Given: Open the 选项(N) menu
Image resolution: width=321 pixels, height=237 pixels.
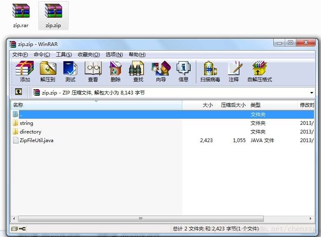Looking at the screenshot, I should point(114,55).
